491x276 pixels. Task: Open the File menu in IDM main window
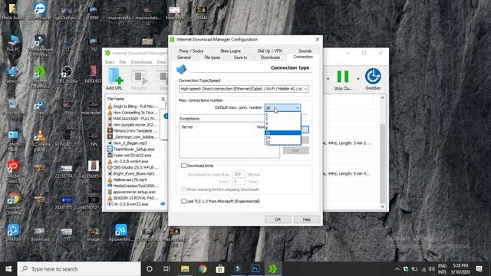tap(123, 62)
